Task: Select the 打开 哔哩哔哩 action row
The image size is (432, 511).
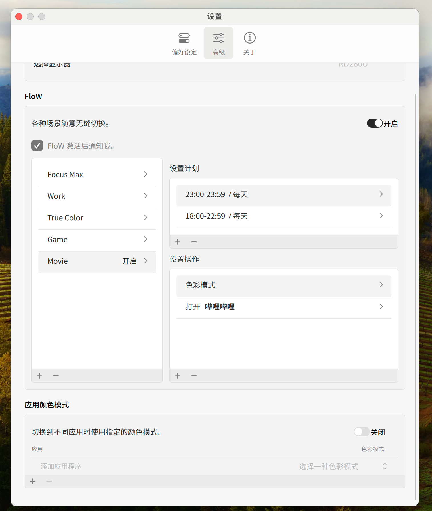Action: [284, 307]
